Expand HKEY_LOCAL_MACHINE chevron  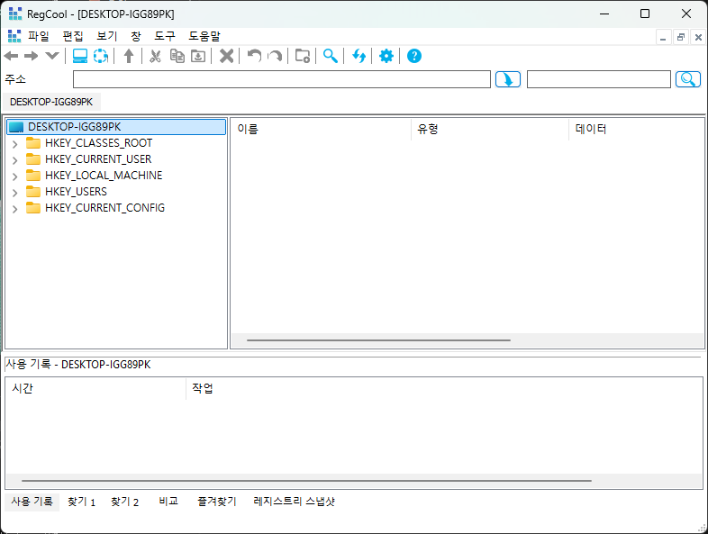click(x=15, y=176)
